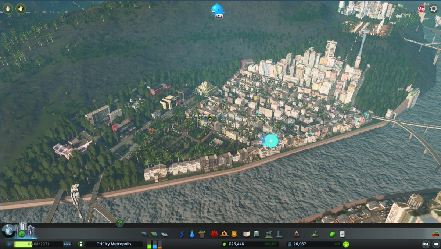Open the Garbage bin menu

[x=201, y=234]
